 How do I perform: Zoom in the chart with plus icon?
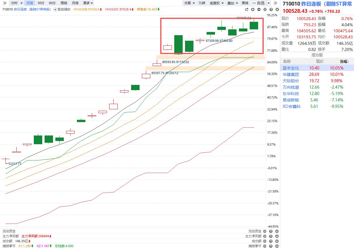coord(253,10)
